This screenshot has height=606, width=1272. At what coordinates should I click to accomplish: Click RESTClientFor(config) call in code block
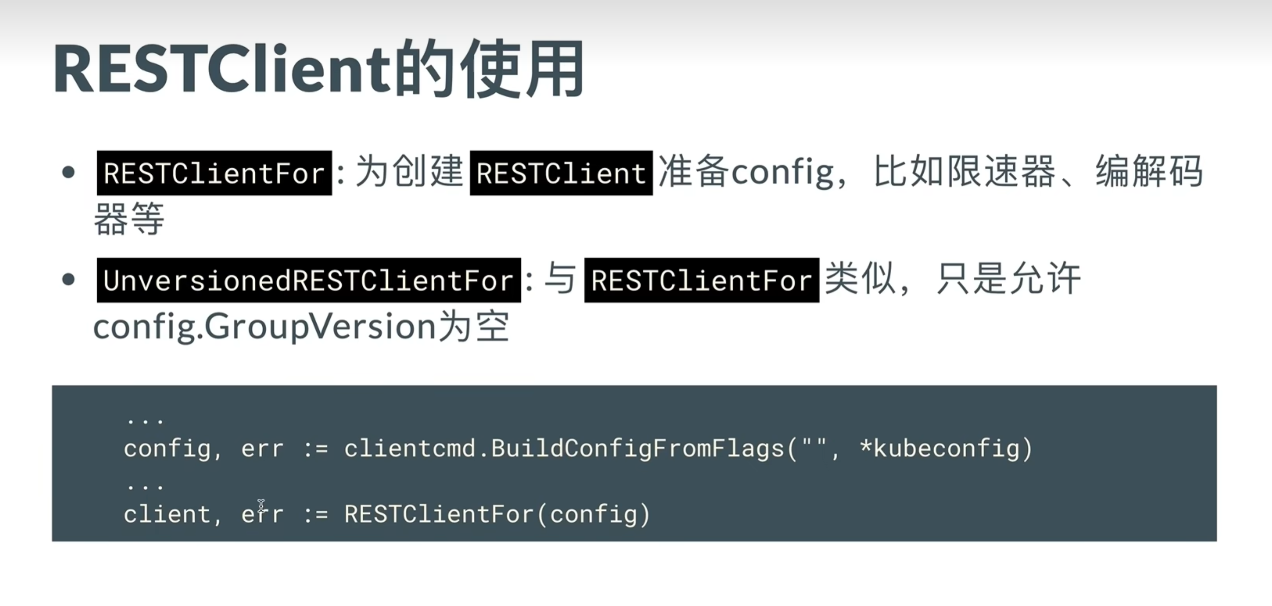point(497,514)
